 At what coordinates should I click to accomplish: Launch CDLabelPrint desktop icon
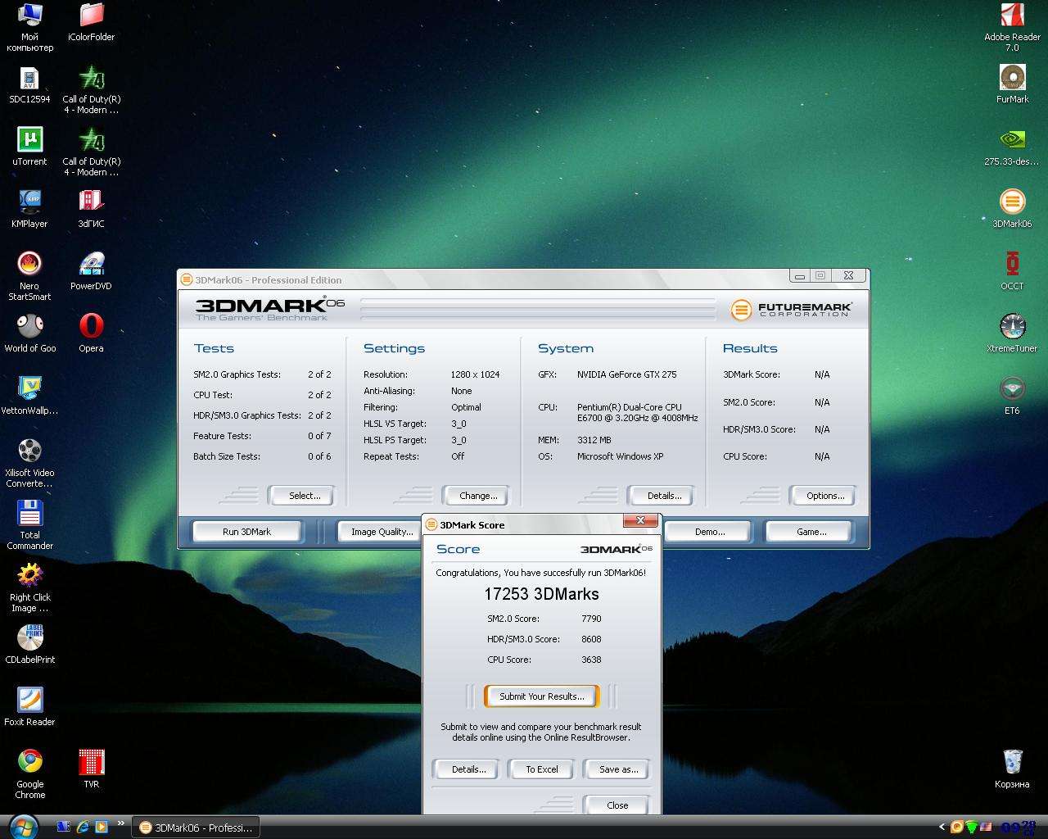[29, 645]
